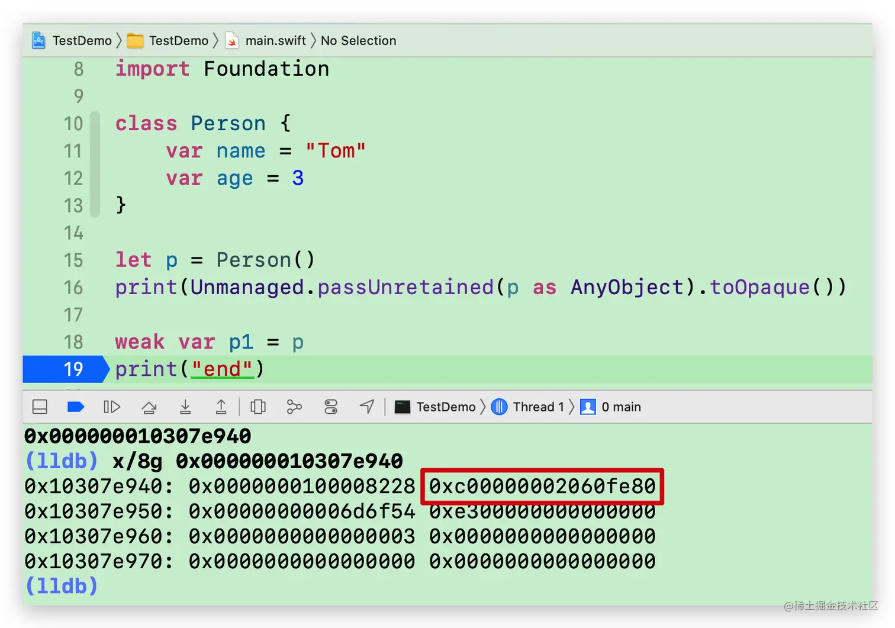The image size is (895, 628).
Task: Click the age value 3
Action: (298, 178)
